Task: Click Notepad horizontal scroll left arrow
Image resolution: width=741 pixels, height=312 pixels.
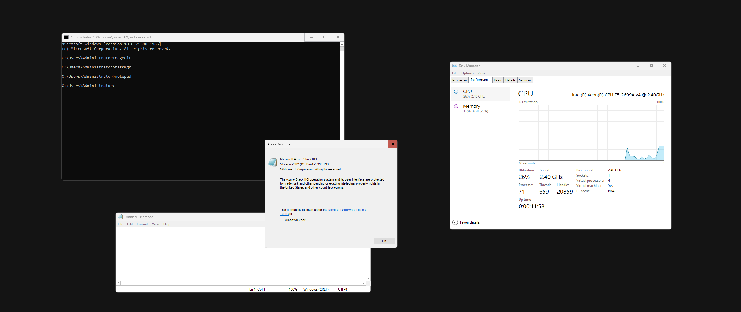Action: point(118,283)
